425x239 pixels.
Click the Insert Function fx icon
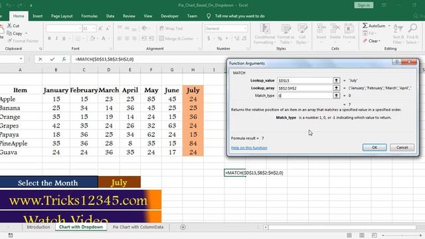(x=64, y=59)
